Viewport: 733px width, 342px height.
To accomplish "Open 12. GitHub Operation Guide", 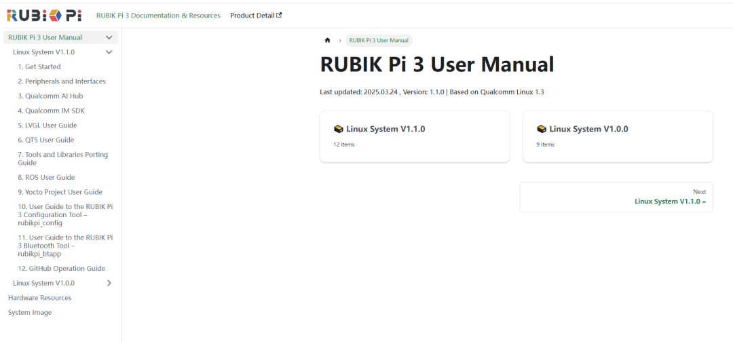I will [x=61, y=268].
